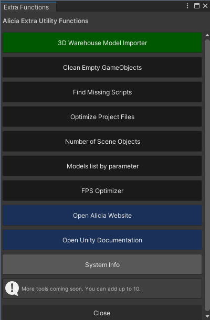The height and width of the screenshot is (320, 210).
Task: Launch the 3D Warehouse Model Importer
Action: tap(102, 42)
